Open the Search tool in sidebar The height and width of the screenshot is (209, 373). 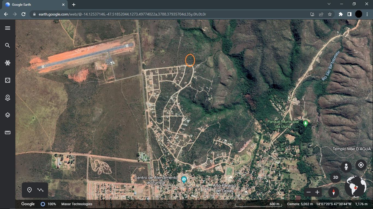tap(8, 45)
